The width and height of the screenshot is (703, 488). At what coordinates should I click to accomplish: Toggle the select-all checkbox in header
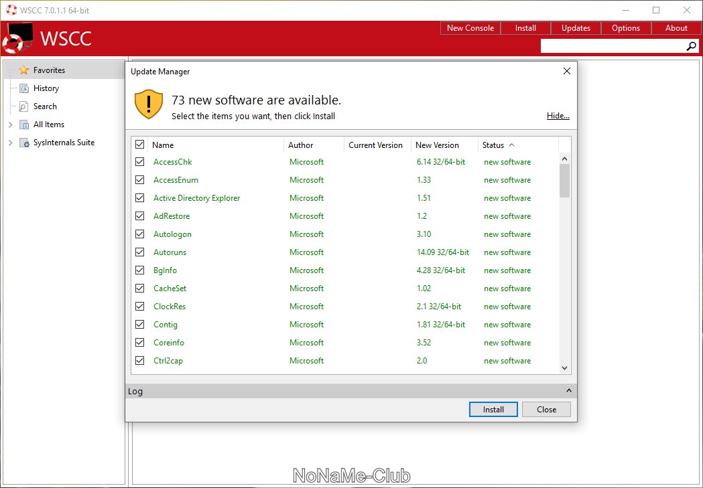[x=140, y=145]
